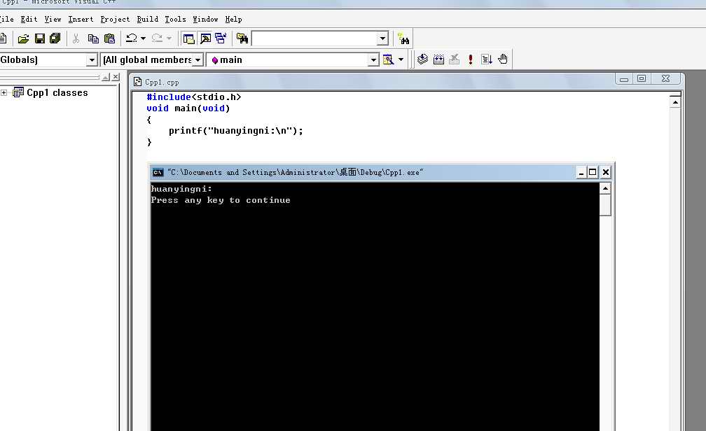This screenshot has width=706, height=431.
Task: Open the main function dropdown
Action: (373, 60)
